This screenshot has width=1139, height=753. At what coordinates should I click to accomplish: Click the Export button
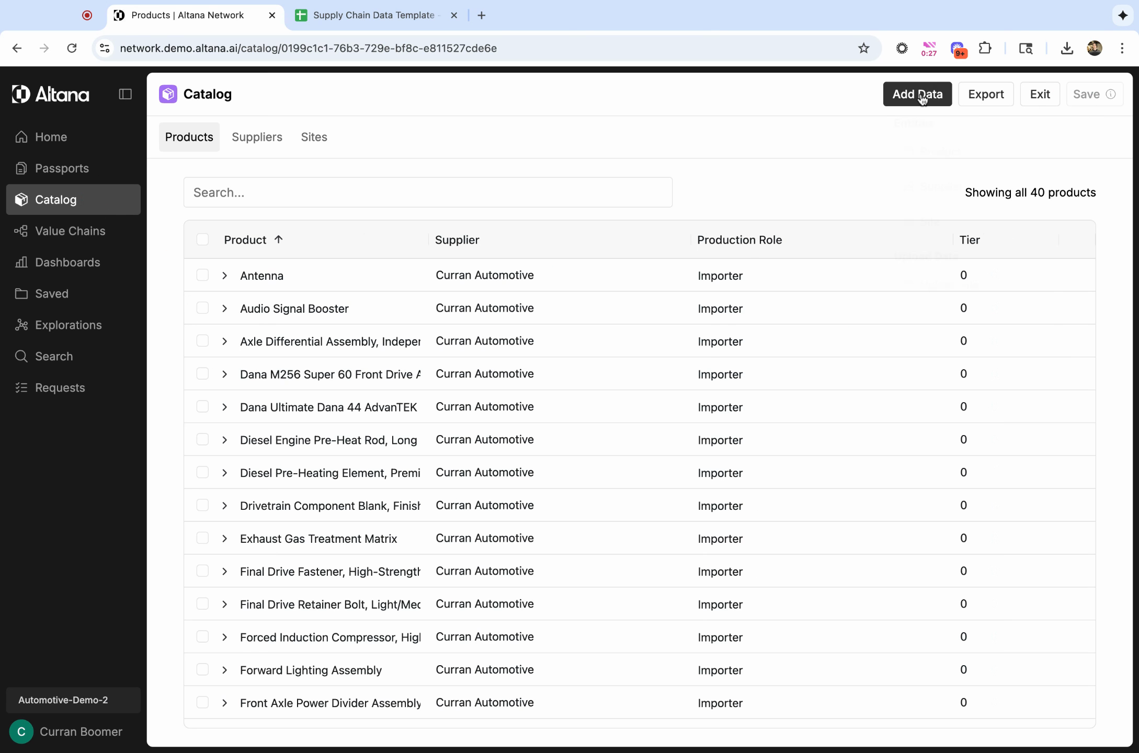[985, 94]
